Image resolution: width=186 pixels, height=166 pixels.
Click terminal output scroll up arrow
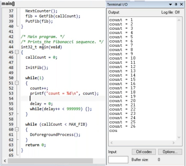pos(179,20)
